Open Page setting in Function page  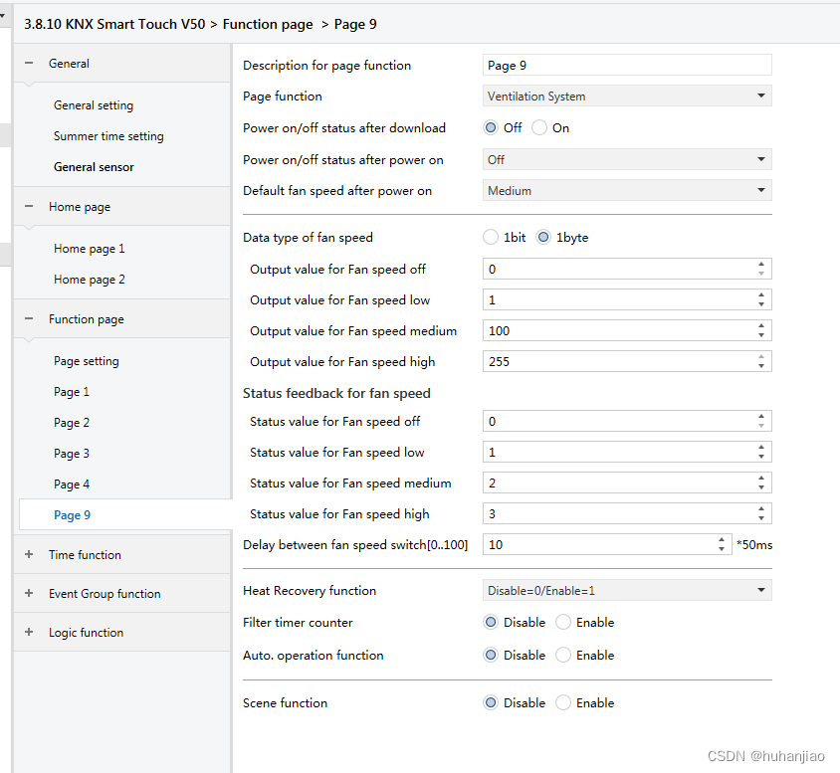coord(87,361)
